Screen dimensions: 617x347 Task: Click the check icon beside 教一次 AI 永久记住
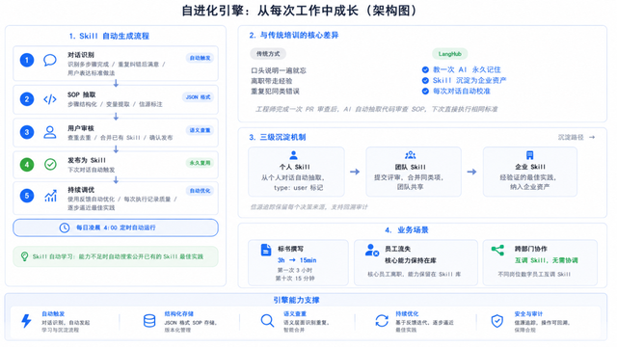[425, 69]
